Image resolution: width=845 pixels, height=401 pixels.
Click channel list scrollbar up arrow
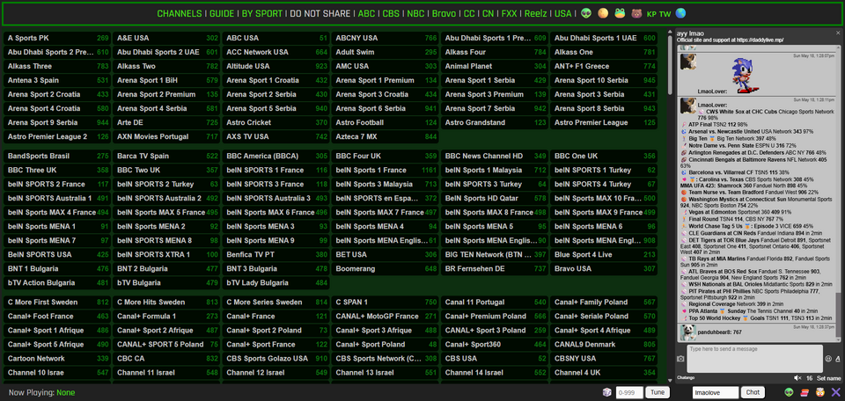point(671,33)
